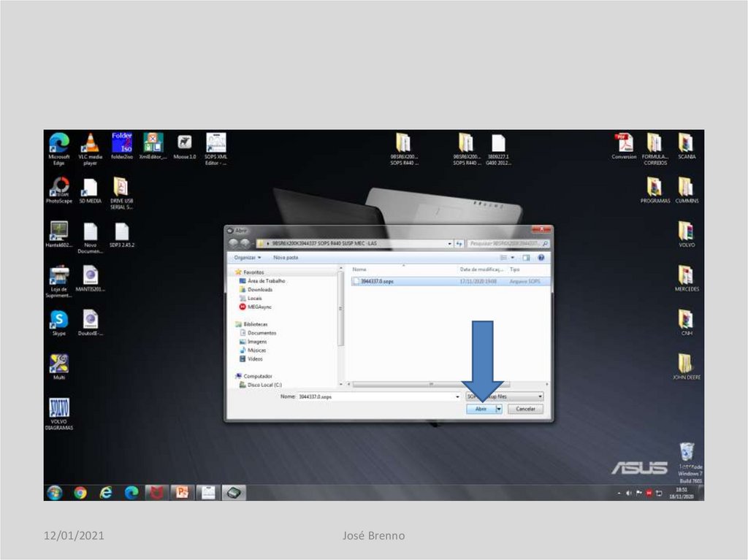Open MEGAsync in the navigation pane
748x560 pixels.
click(259, 307)
